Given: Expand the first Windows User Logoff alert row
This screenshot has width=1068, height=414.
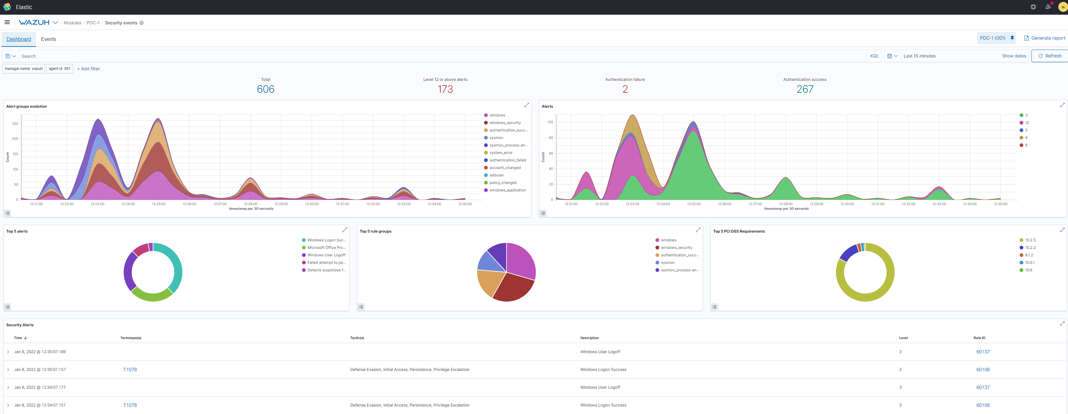Looking at the screenshot, I should 8,352.
